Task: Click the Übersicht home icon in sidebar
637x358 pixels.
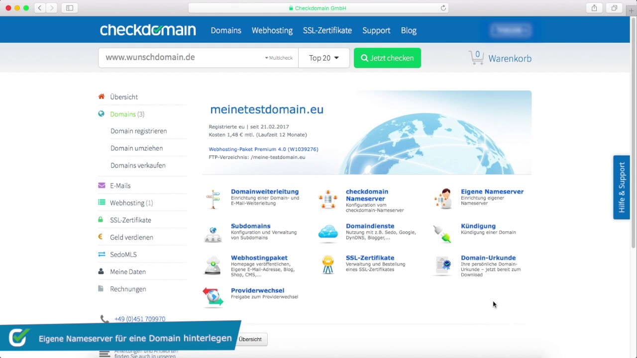Action: click(102, 96)
